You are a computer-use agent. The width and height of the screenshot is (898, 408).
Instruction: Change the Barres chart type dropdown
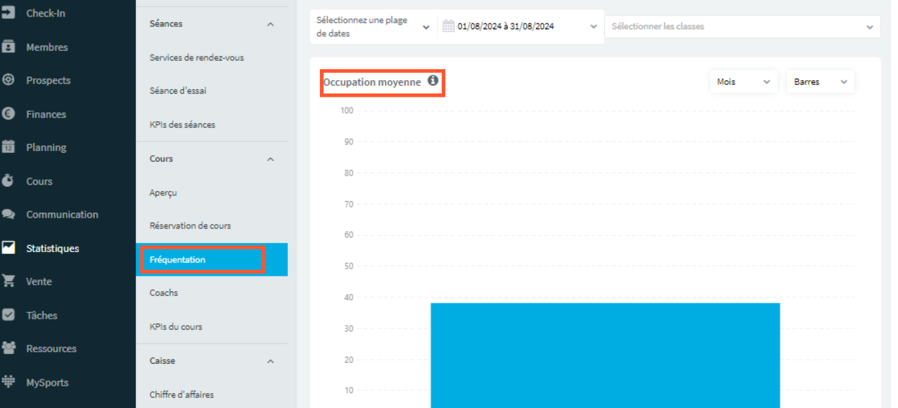click(x=820, y=82)
